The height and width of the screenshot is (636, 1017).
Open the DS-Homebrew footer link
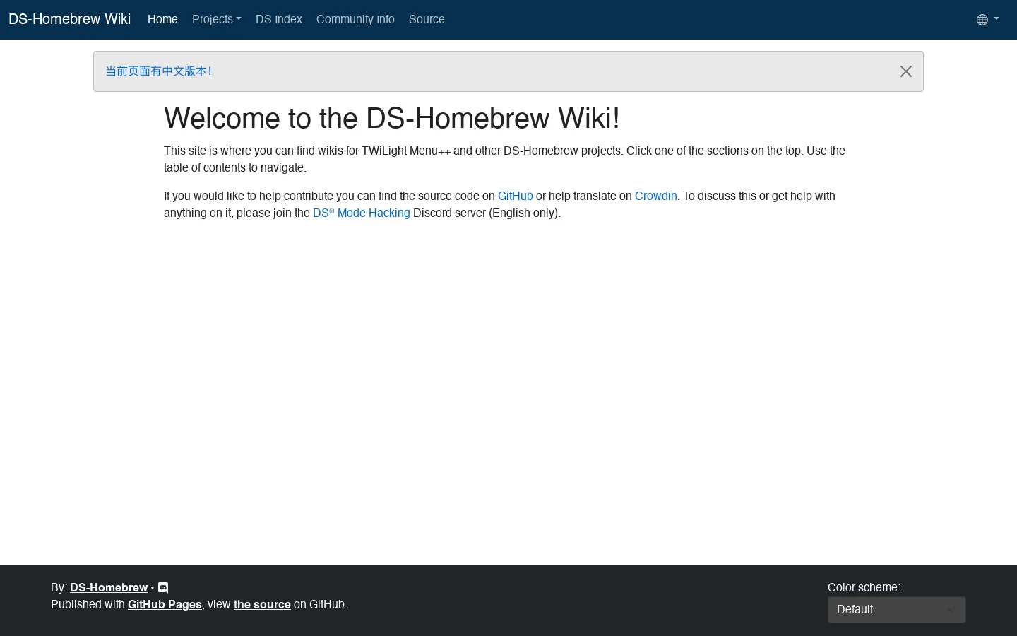tap(109, 588)
